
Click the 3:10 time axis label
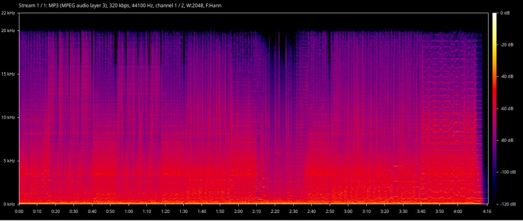366,211
